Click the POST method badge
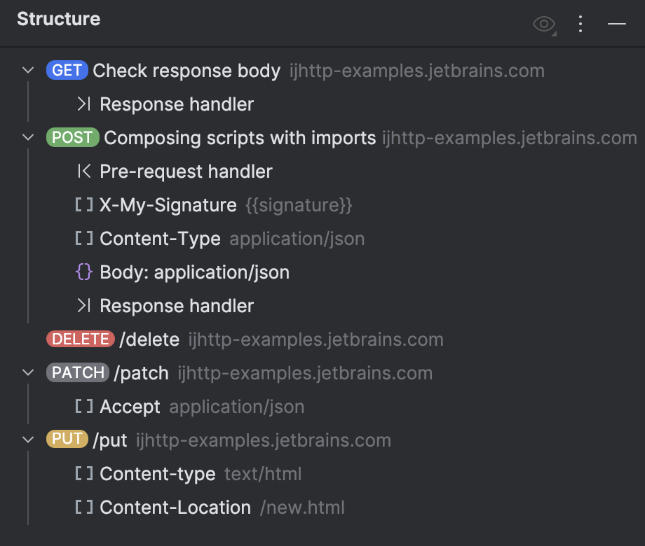The image size is (645, 546). pos(72,137)
